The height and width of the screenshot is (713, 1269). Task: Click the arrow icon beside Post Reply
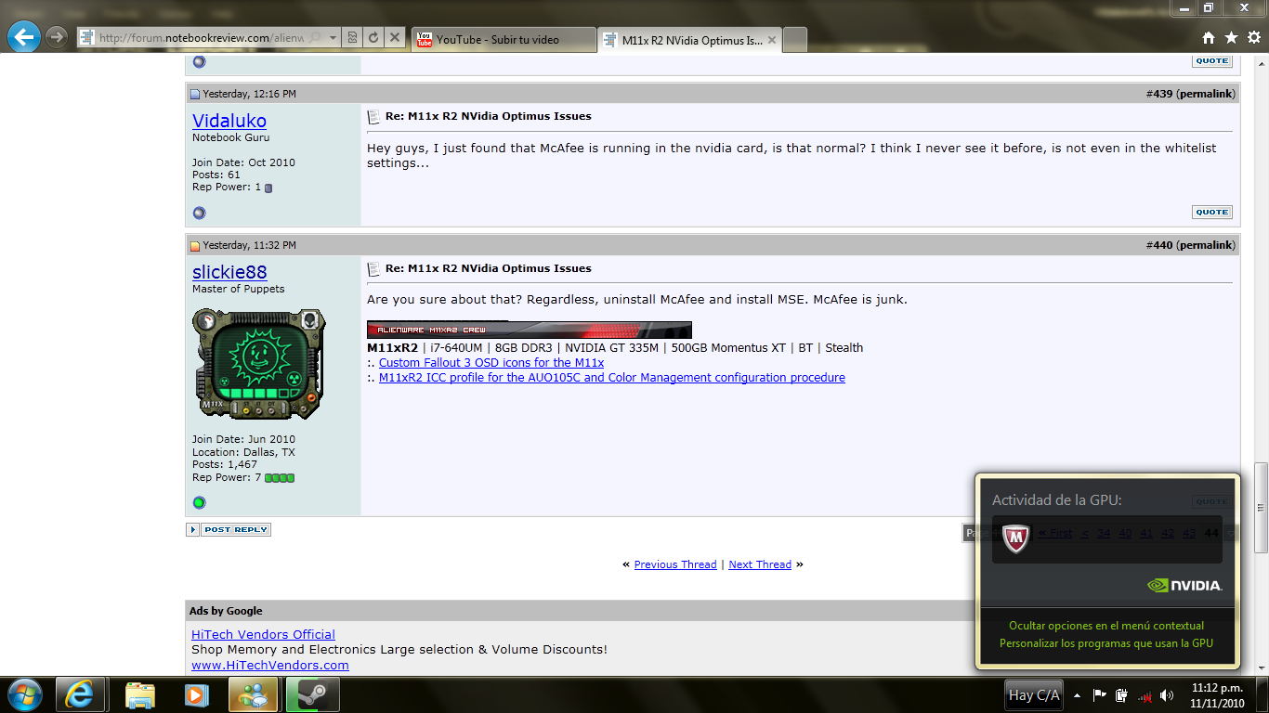click(x=192, y=529)
